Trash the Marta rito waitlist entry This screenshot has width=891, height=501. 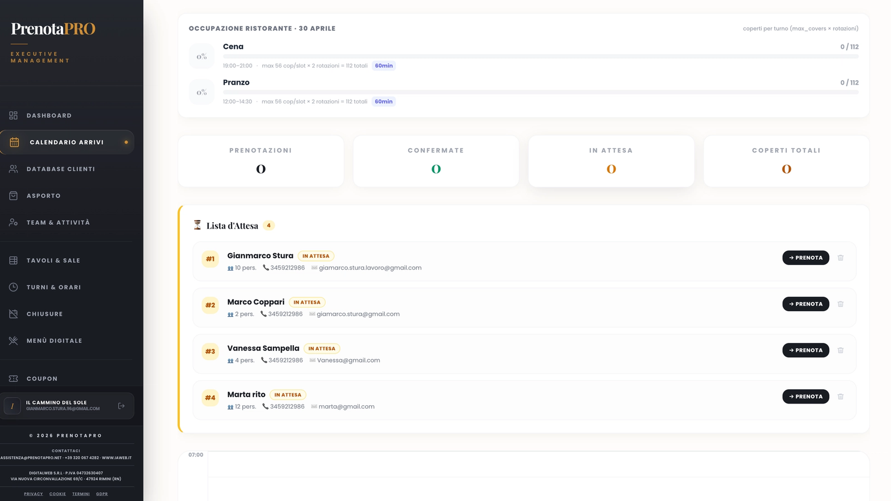pyautogui.click(x=841, y=396)
